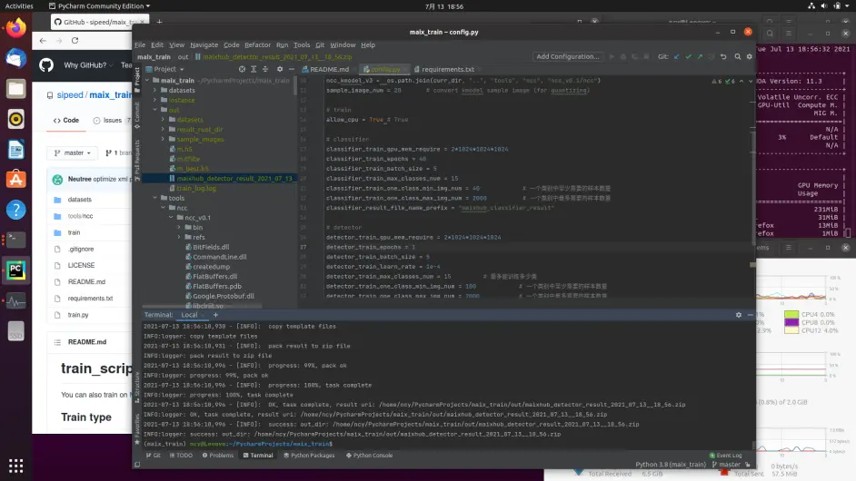The width and height of the screenshot is (856, 481).
Task: Toggle the Favorites side tool window
Action: [x=137, y=428]
